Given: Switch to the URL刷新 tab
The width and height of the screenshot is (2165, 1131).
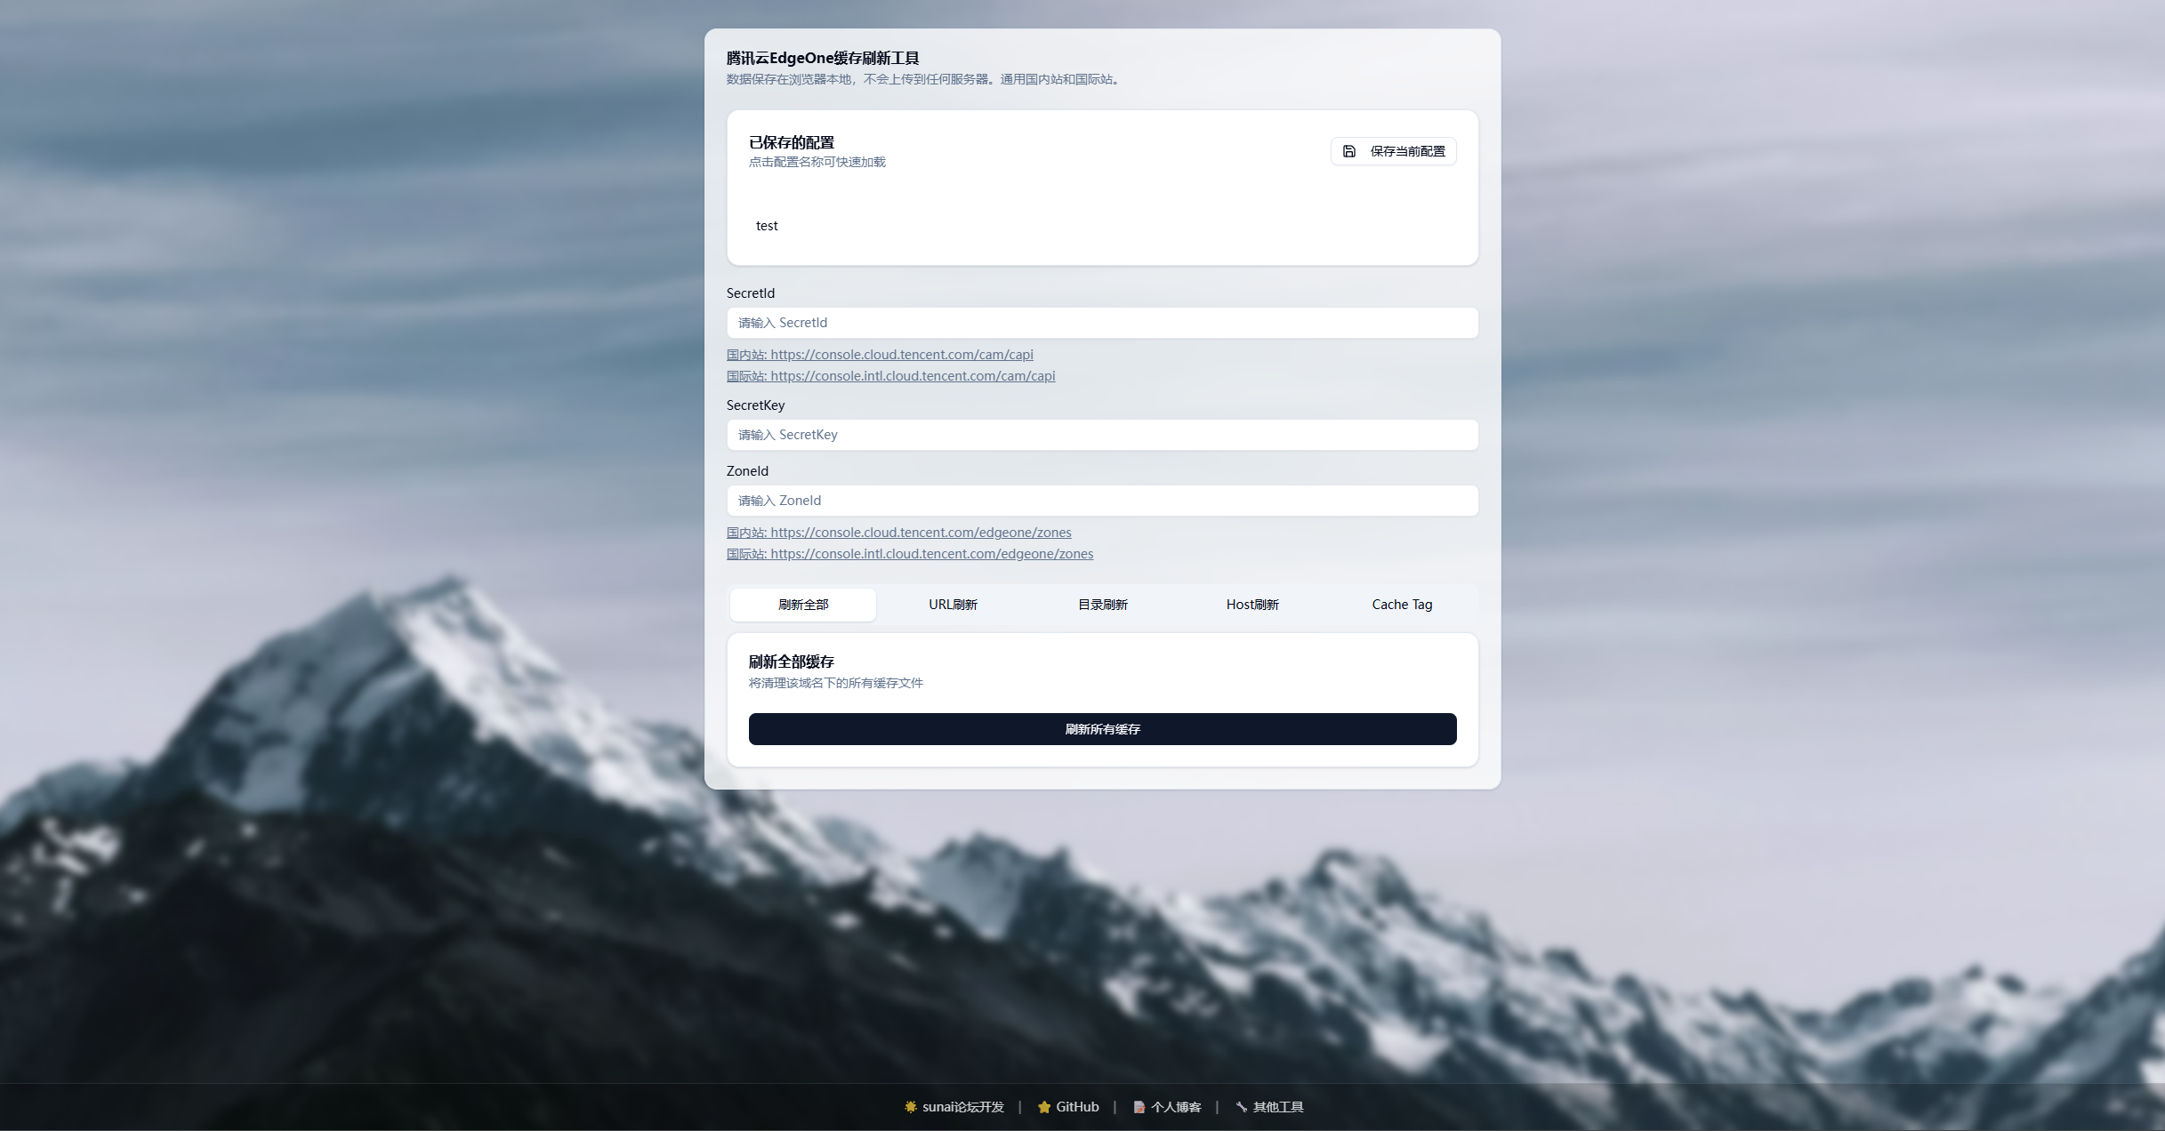Looking at the screenshot, I should (953, 605).
